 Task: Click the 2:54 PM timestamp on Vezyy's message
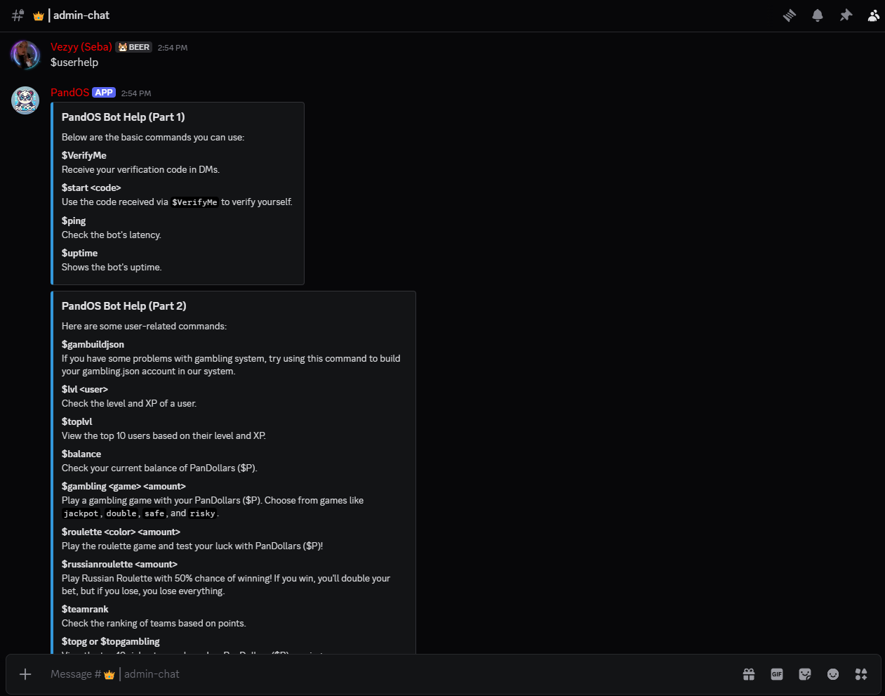coord(172,47)
